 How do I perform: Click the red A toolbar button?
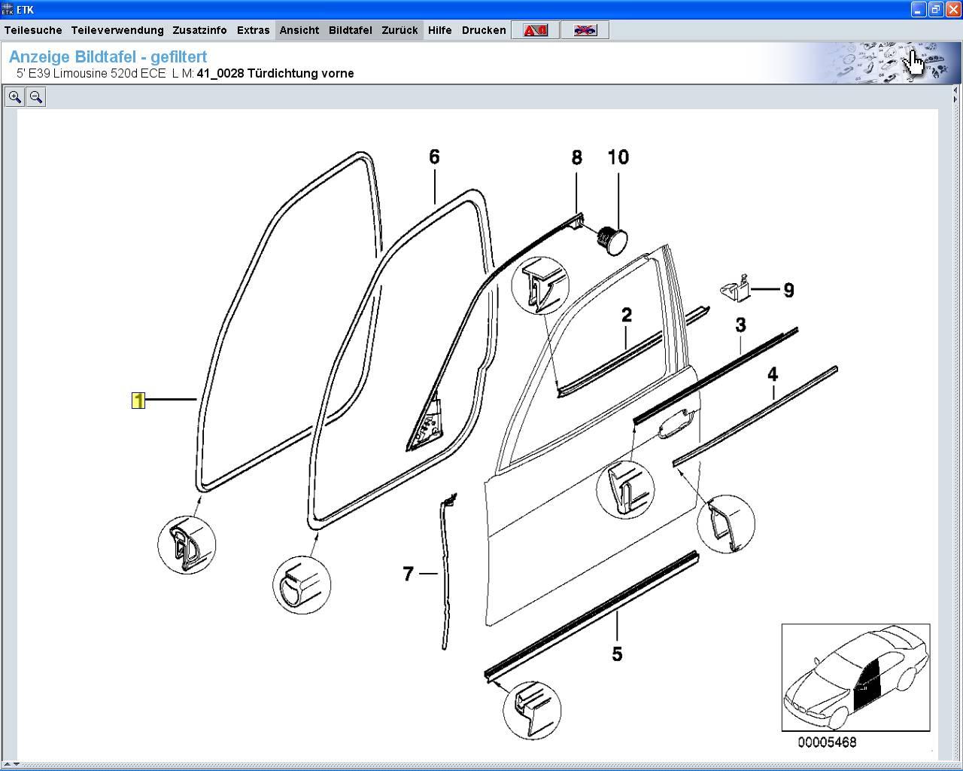[x=535, y=30]
